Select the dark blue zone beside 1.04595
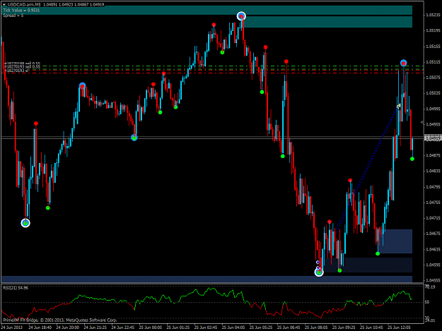The image size is (442, 331). click(x=368, y=265)
